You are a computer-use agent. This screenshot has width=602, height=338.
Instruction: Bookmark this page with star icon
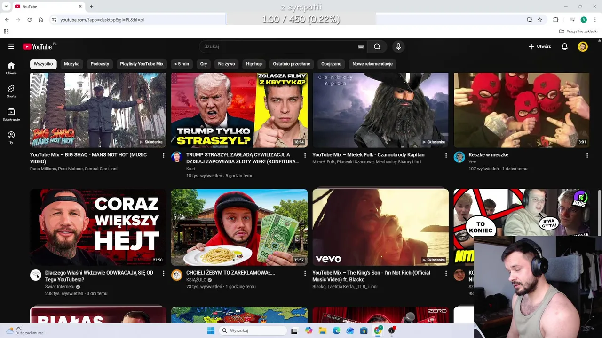[x=540, y=20]
